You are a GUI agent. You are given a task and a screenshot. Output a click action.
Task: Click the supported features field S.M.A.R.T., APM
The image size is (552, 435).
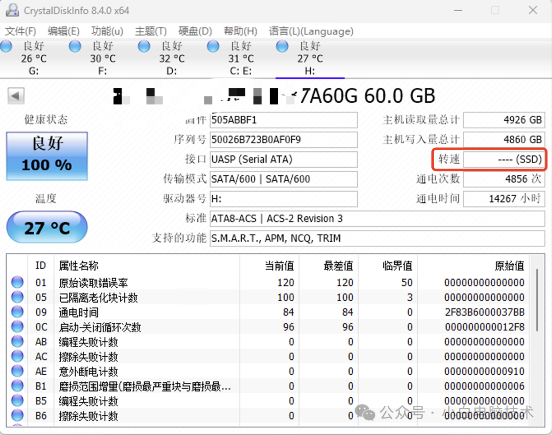click(377, 238)
